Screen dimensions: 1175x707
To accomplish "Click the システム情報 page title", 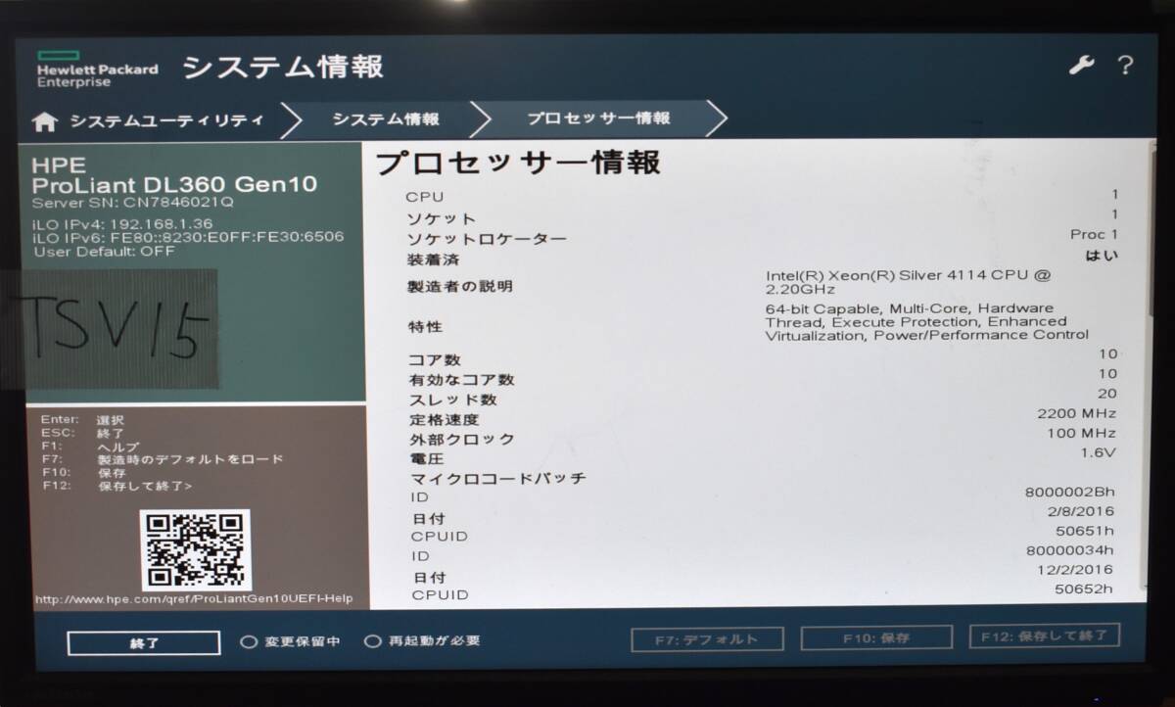I will click(x=283, y=67).
